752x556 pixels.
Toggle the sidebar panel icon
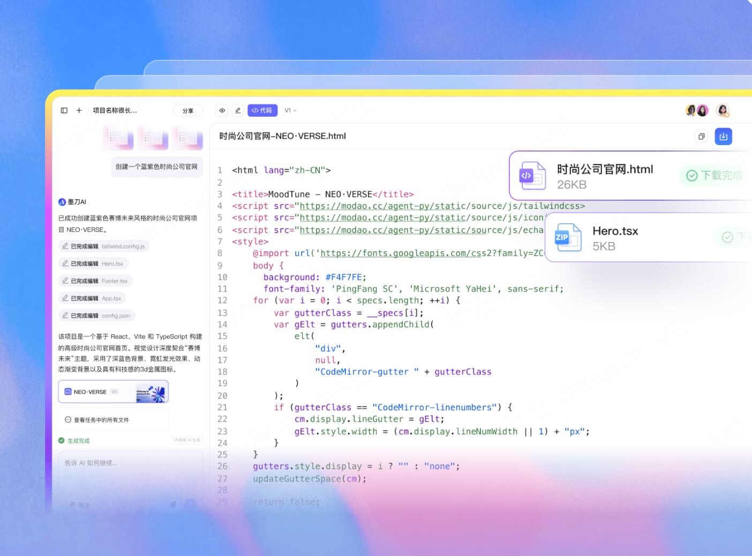point(64,110)
